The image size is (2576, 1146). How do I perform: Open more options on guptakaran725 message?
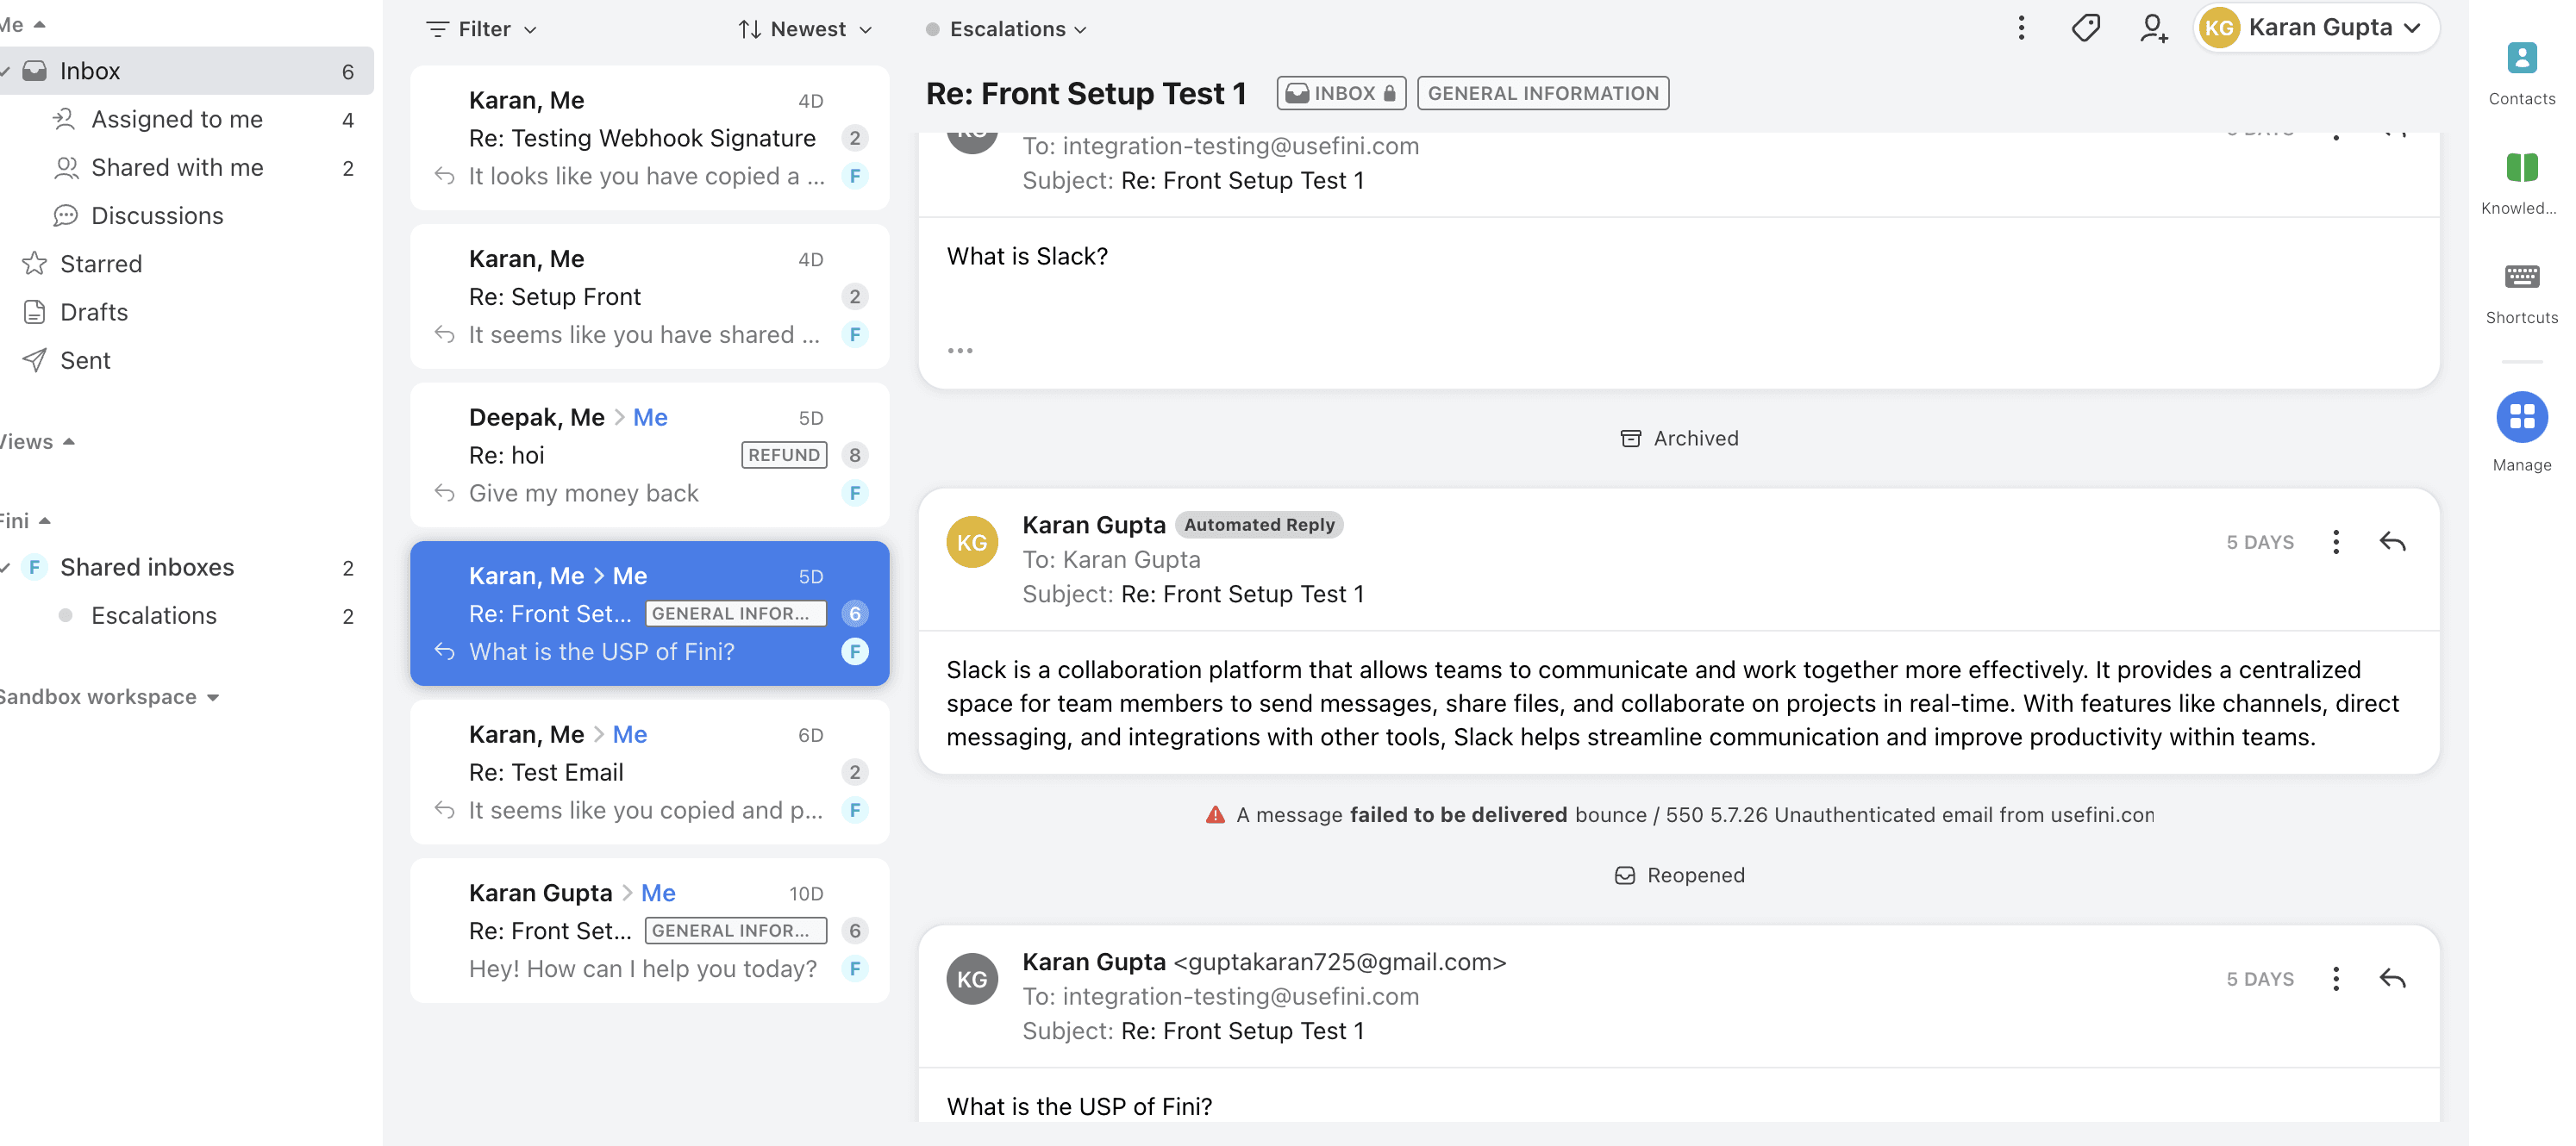[2336, 978]
